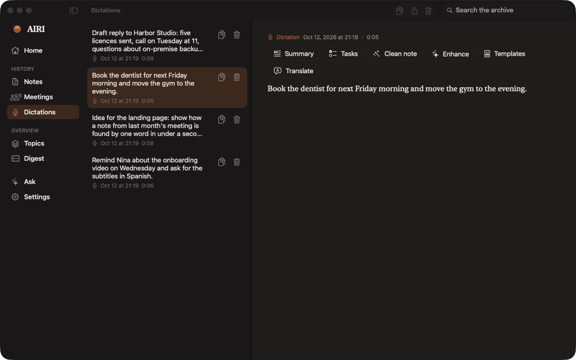The height and width of the screenshot is (360, 576).
Task: Click the toolbar trash icon
Action: tap(428, 11)
